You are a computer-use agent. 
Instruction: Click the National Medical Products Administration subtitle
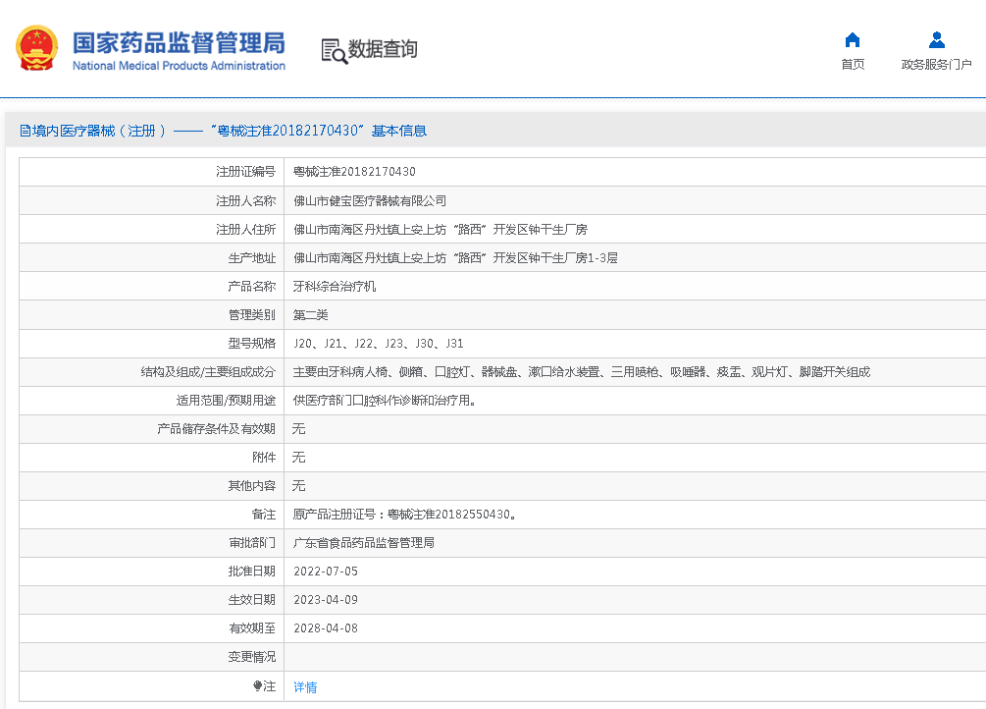(x=179, y=66)
